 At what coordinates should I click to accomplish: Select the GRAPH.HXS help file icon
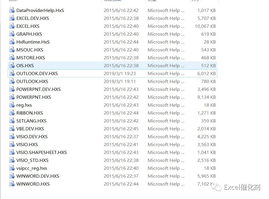(12, 34)
